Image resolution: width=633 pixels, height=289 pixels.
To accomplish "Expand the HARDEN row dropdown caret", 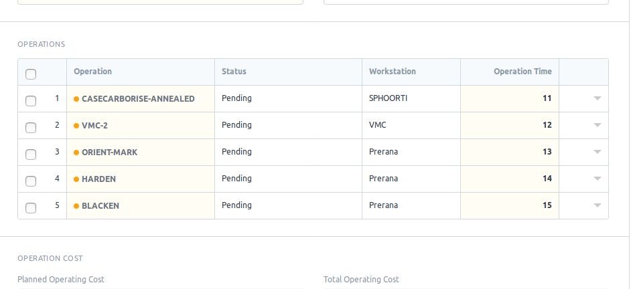I will tap(597, 179).
